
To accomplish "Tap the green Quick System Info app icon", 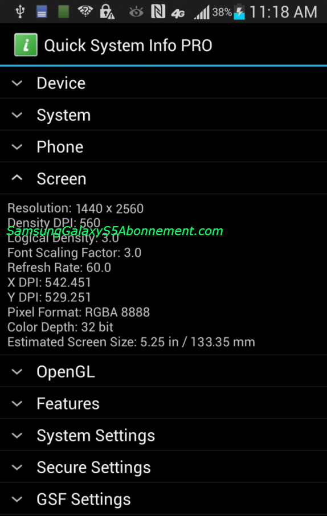I will (x=26, y=45).
